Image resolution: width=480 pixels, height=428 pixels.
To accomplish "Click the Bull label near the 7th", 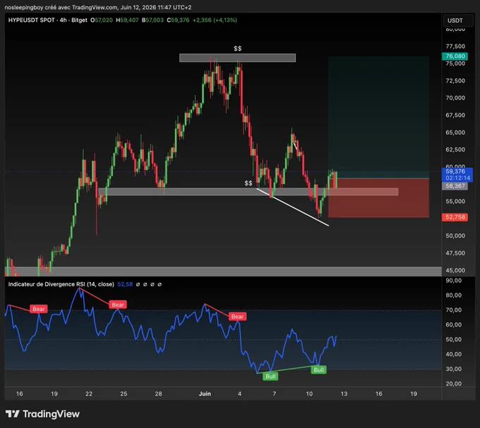I will pyautogui.click(x=270, y=377).
